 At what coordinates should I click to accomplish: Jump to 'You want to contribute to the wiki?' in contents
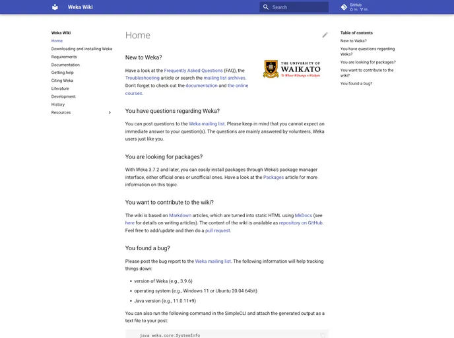point(367,73)
